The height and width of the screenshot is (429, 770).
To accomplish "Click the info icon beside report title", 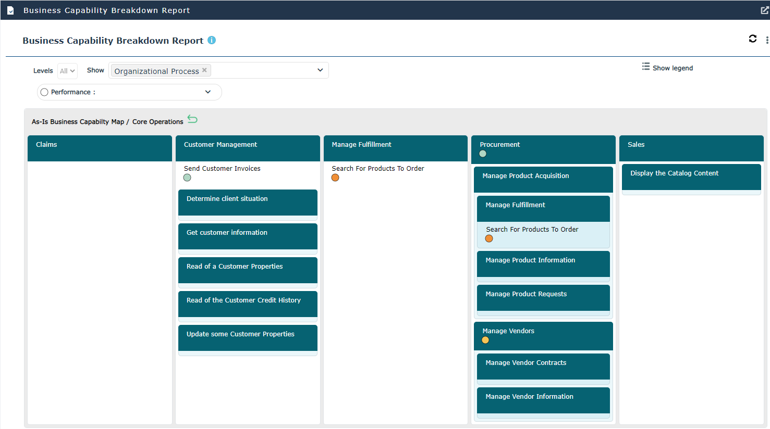I will click(x=212, y=40).
